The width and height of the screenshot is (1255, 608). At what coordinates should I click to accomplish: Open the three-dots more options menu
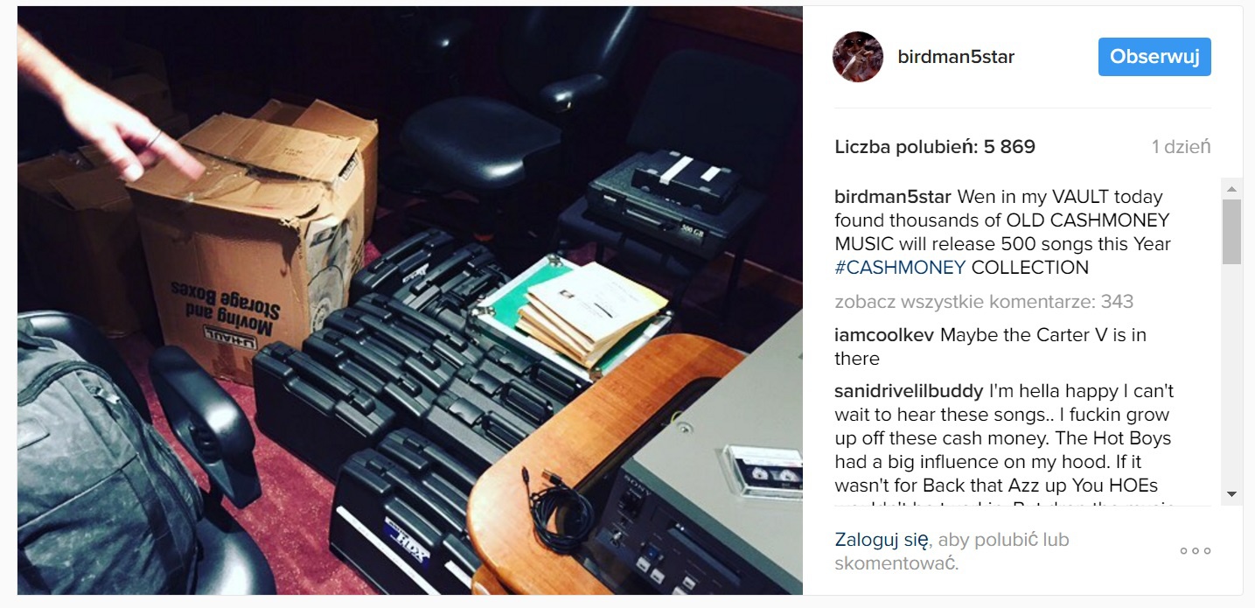click(1195, 551)
